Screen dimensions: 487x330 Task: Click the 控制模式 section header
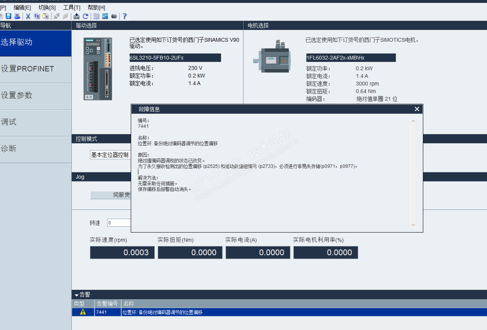(101, 139)
